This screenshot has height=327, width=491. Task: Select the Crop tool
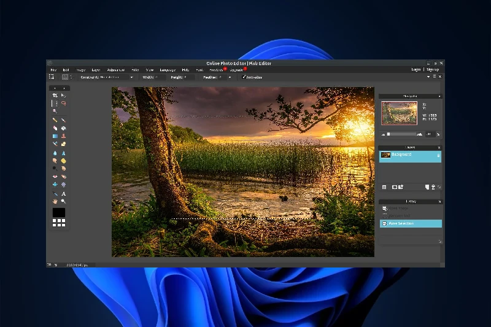coord(55,96)
